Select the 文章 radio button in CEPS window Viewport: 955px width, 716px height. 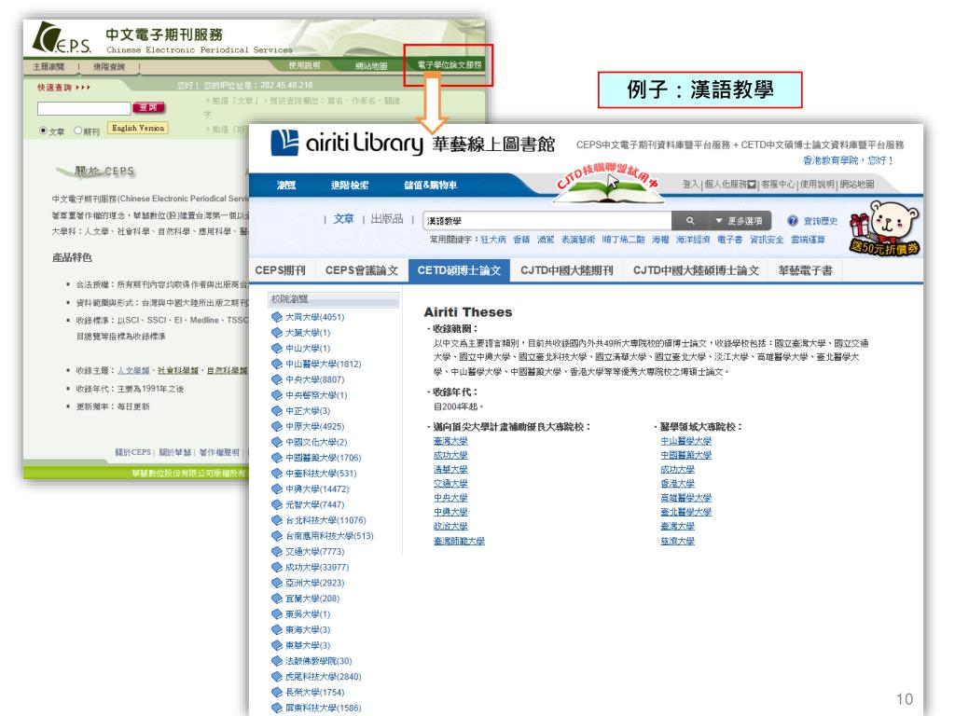click(43, 131)
